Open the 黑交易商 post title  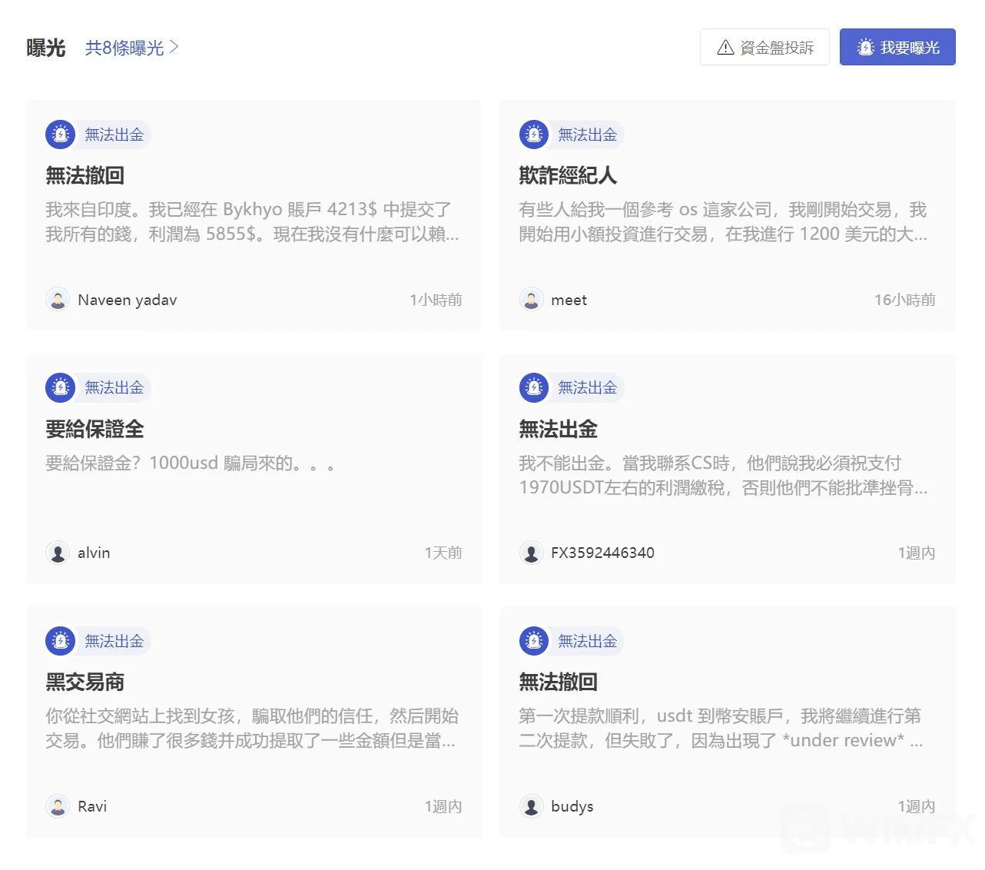(85, 682)
